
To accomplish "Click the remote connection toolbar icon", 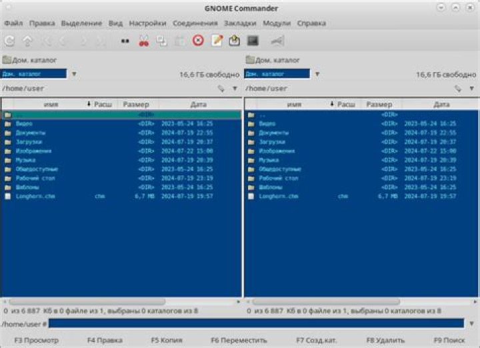I will [277, 41].
